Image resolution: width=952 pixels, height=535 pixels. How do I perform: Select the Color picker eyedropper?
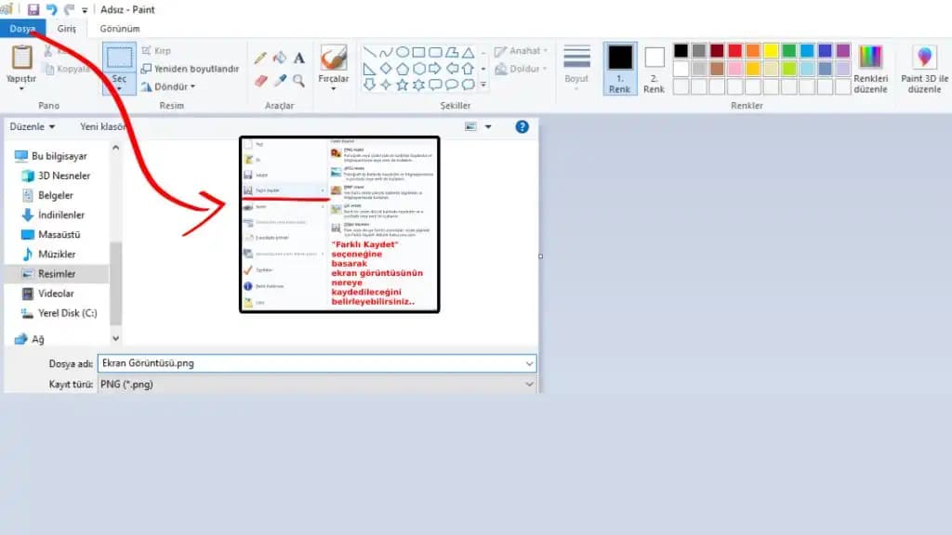pos(280,81)
